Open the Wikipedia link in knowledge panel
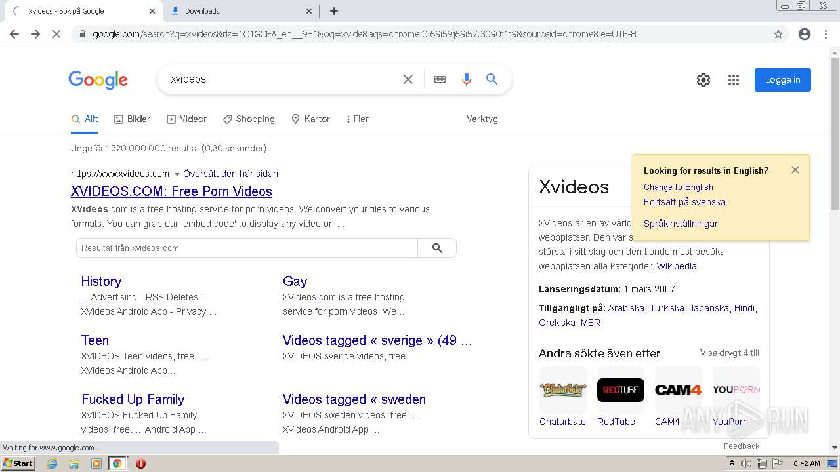Image resolution: width=840 pixels, height=472 pixels. pos(677,266)
